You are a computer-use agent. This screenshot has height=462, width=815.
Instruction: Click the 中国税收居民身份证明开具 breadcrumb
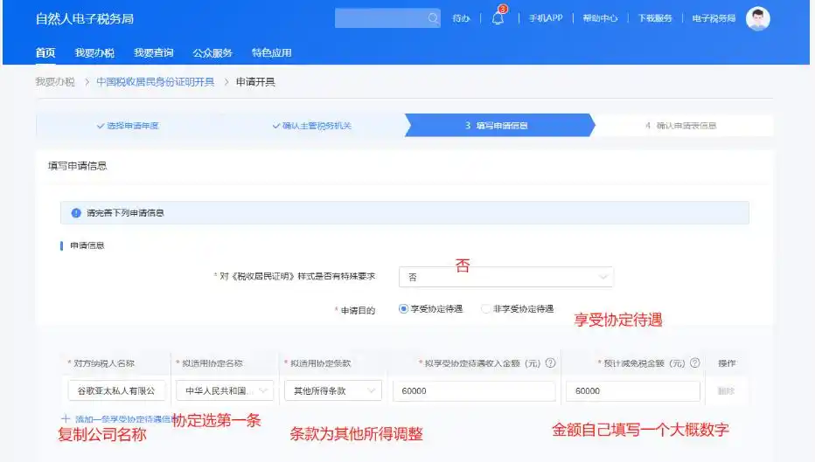tap(155, 82)
